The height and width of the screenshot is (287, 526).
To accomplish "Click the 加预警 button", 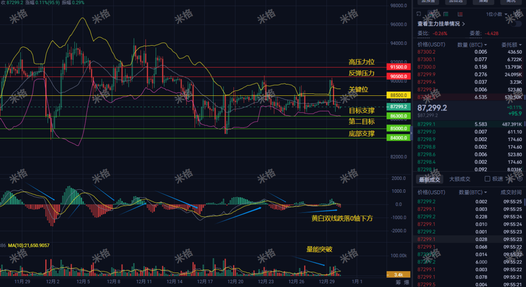I will (428, 2).
